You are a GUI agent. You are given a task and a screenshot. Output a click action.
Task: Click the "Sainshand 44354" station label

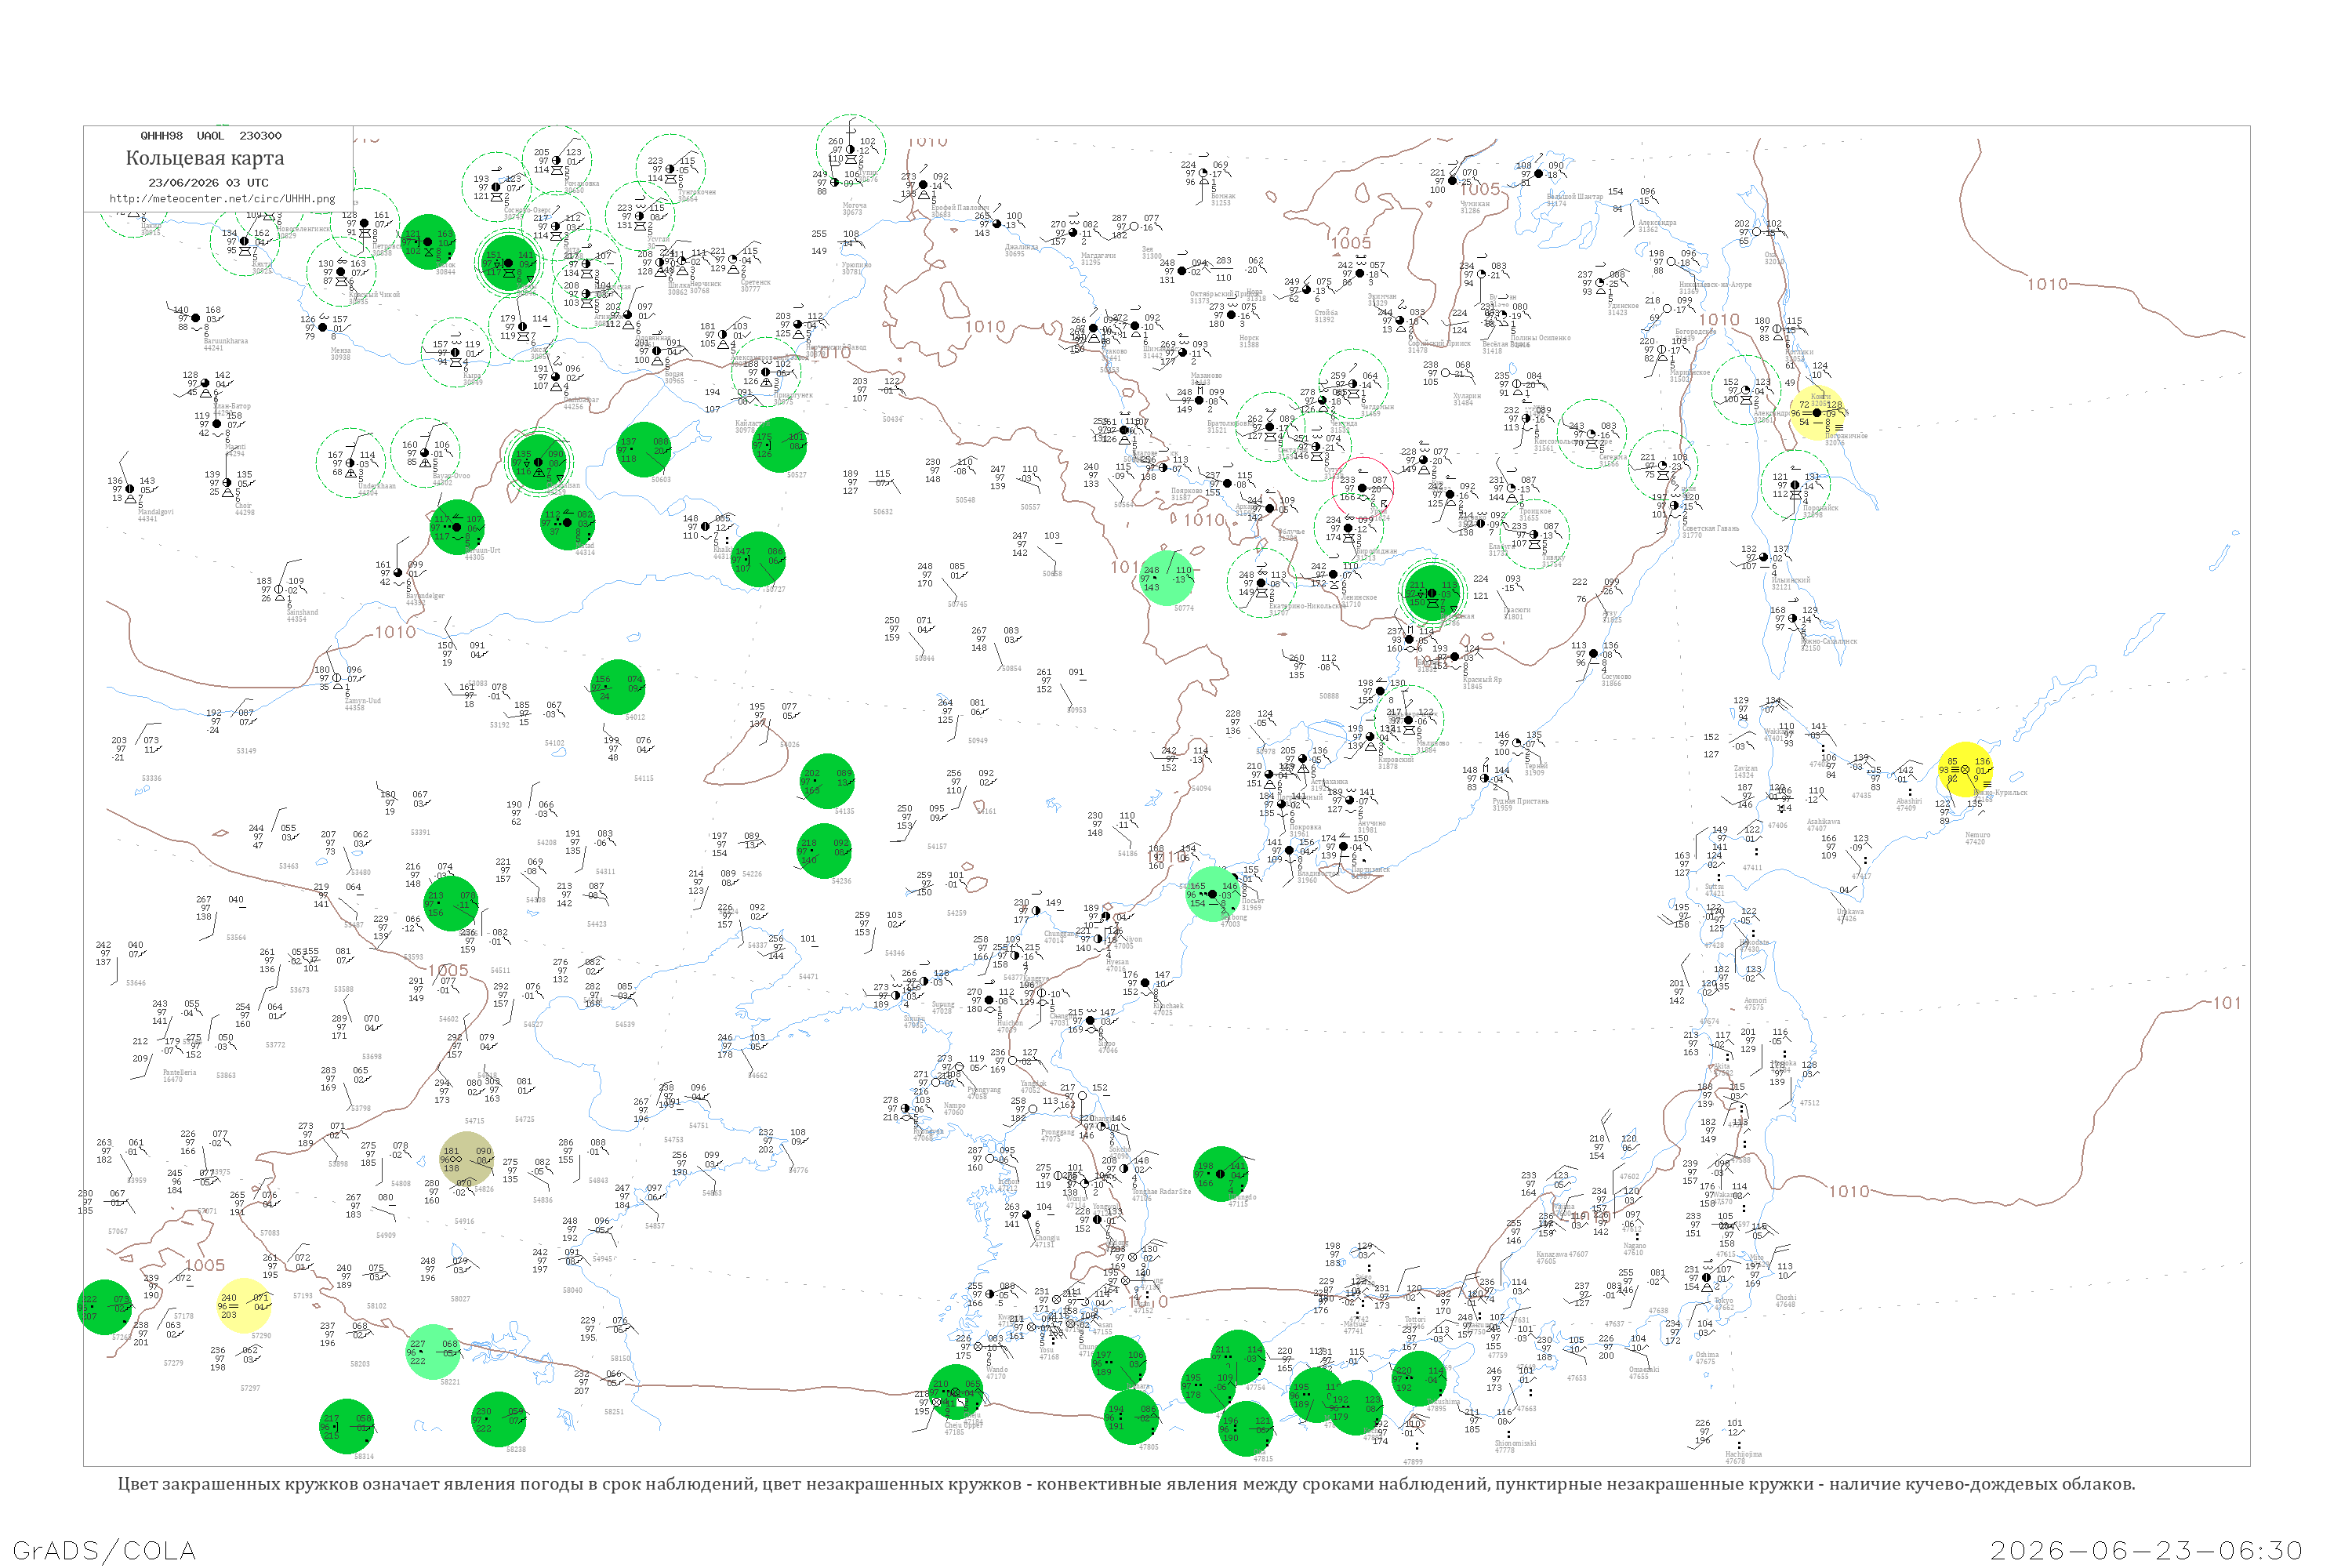[302, 615]
